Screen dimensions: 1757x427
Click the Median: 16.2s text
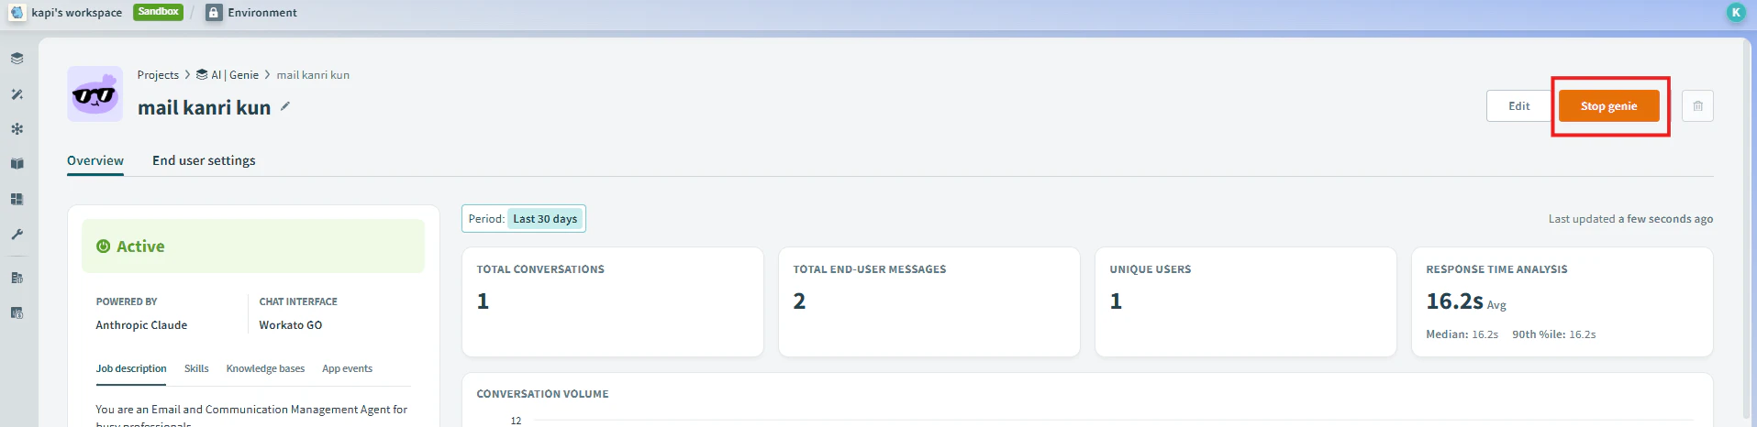point(1462,334)
